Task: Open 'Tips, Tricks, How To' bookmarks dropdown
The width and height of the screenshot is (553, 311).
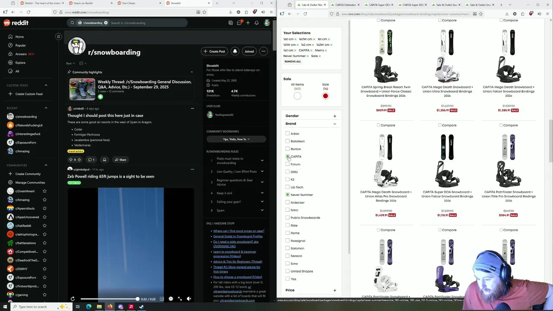Action: point(236,139)
